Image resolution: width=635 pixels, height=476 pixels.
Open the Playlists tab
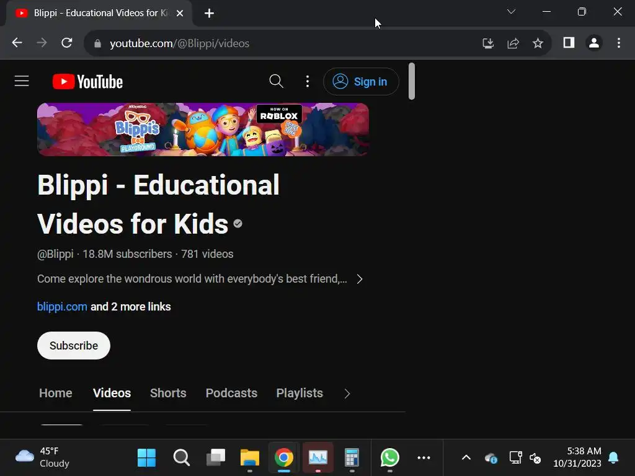coord(300,393)
